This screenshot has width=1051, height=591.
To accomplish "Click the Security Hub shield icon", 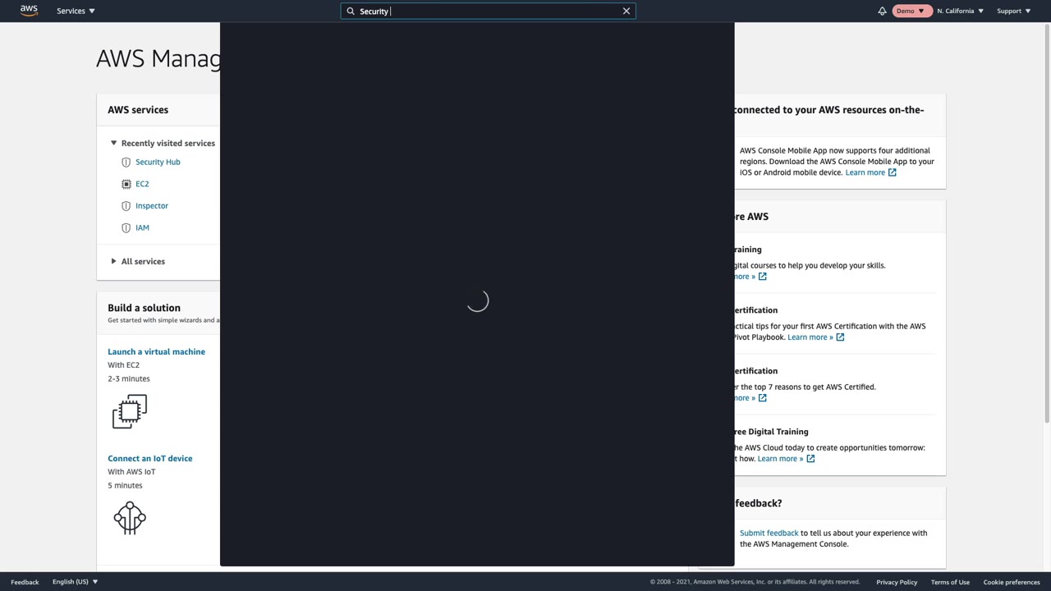I will 126,162.
